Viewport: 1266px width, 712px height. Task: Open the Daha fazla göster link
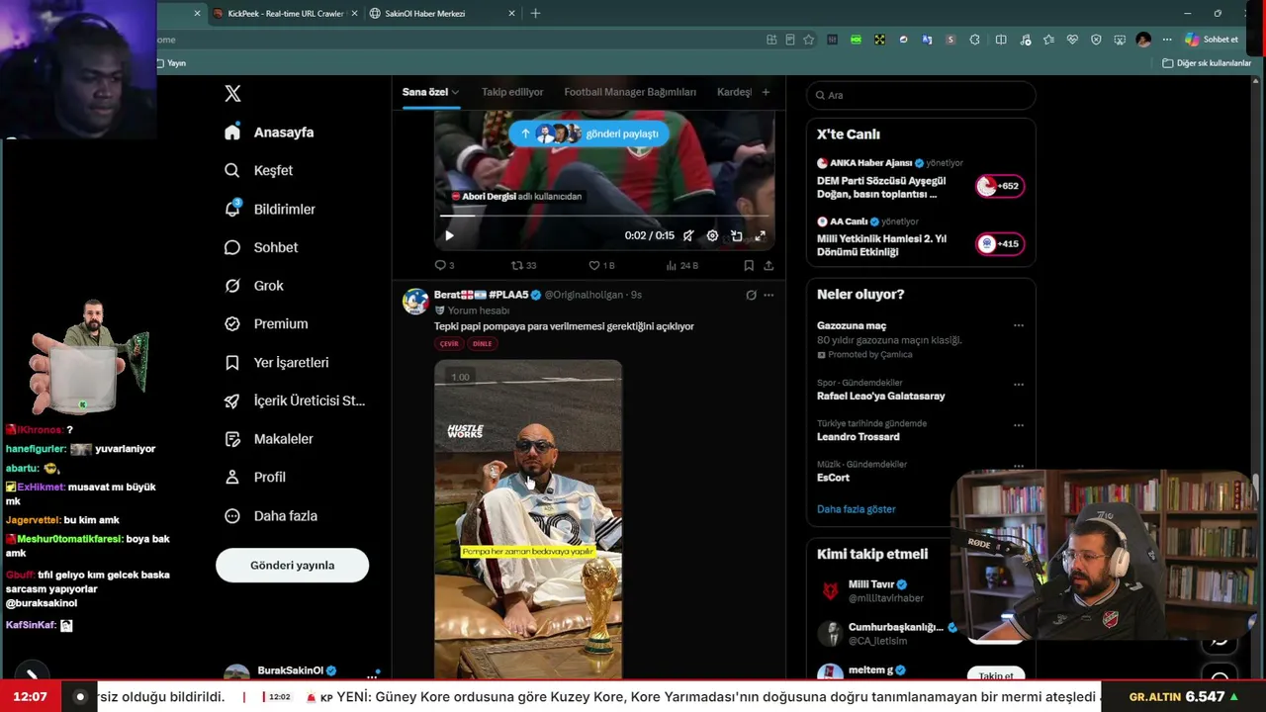tap(856, 509)
